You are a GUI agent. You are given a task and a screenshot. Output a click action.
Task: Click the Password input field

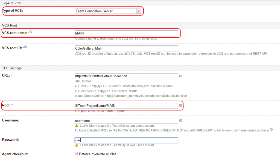126,140
